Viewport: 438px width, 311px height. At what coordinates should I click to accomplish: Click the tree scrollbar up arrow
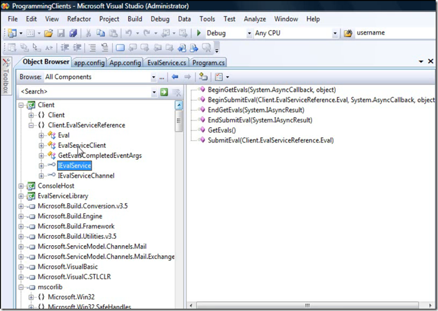(x=179, y=105)
